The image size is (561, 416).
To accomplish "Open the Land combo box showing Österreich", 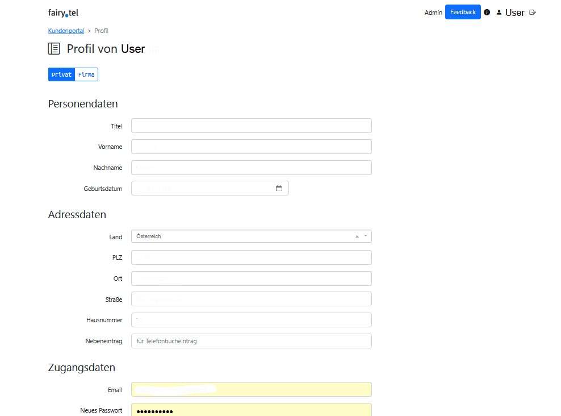I will [252, 236].
